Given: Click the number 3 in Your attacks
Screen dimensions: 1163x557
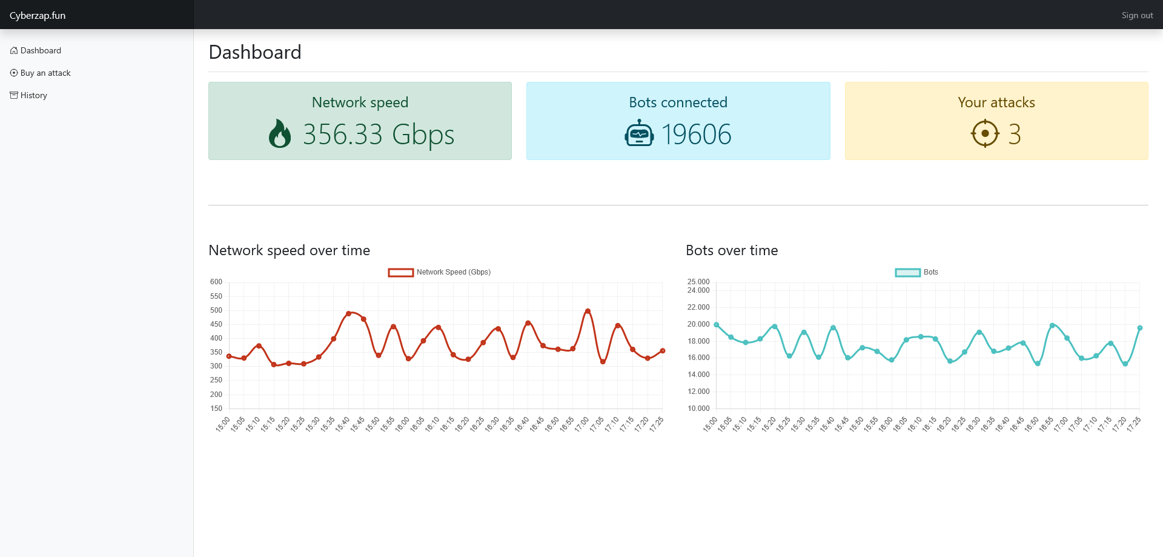Looking at the screenshot, I should pos(1015,134).
